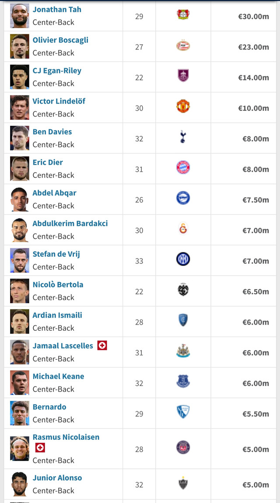
Task: Click Rasmus Nicolaisen's red injury icon
Action: pyautogui.click(x=40, y=447)
